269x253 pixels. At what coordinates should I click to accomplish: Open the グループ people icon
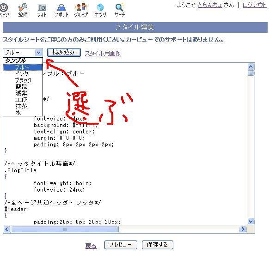tap(81, 7)
